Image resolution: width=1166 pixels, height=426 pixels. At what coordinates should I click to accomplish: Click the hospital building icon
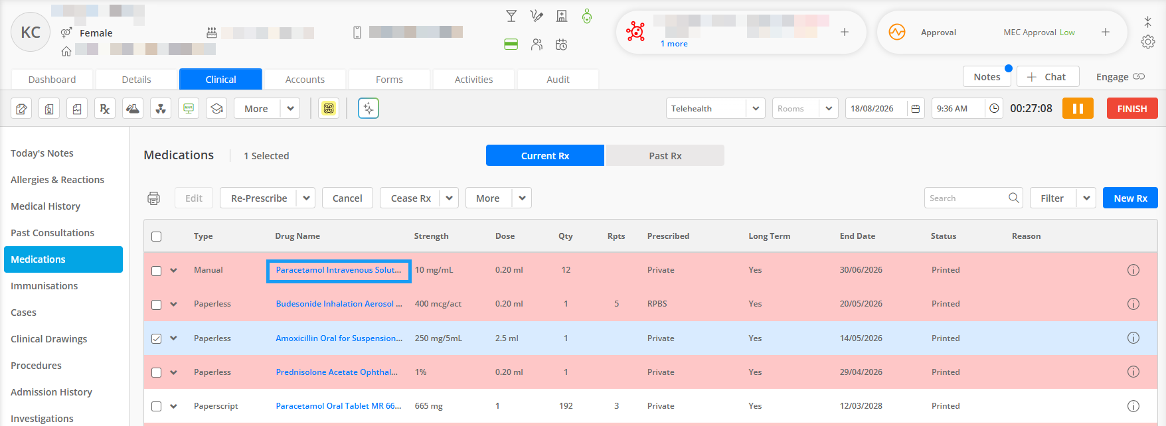pyautogui.click(x=562, y=16)
